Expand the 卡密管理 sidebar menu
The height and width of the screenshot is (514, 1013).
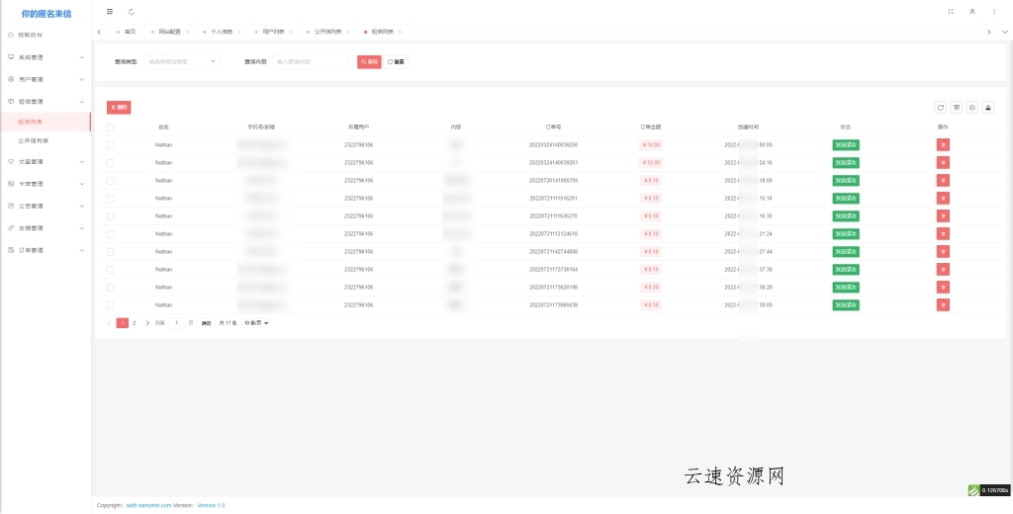(46, 184)
